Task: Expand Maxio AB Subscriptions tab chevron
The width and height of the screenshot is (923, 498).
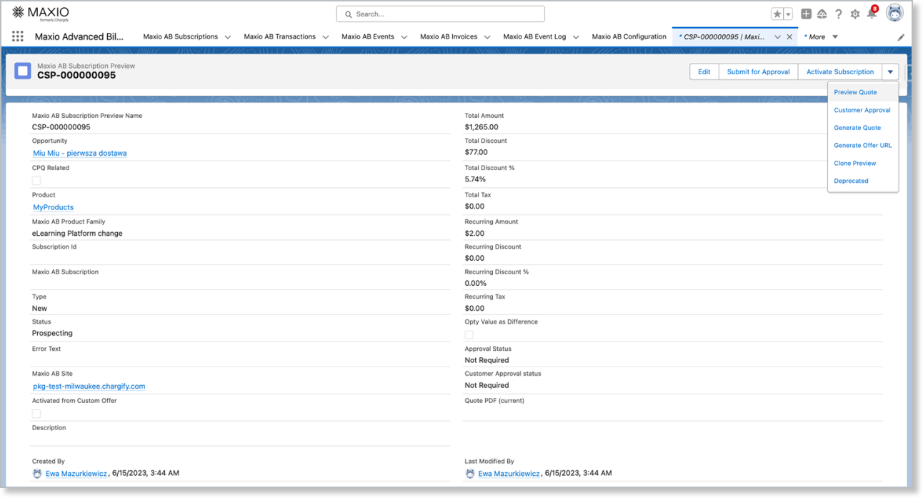Action: [228, 37]
